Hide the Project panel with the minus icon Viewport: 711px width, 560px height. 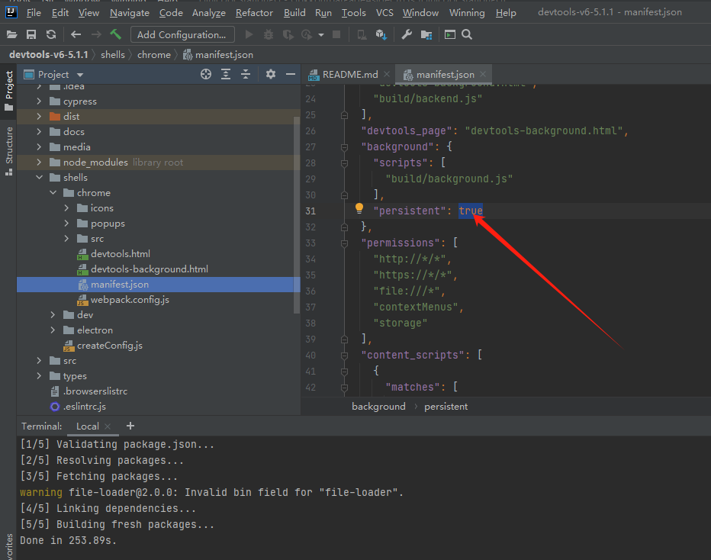[x=291, y=74]
